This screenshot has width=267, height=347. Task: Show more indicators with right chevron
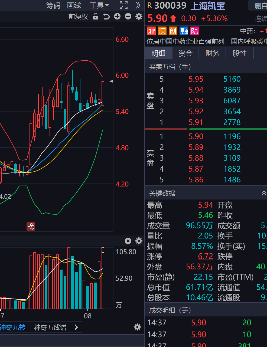tap(76, 328)
